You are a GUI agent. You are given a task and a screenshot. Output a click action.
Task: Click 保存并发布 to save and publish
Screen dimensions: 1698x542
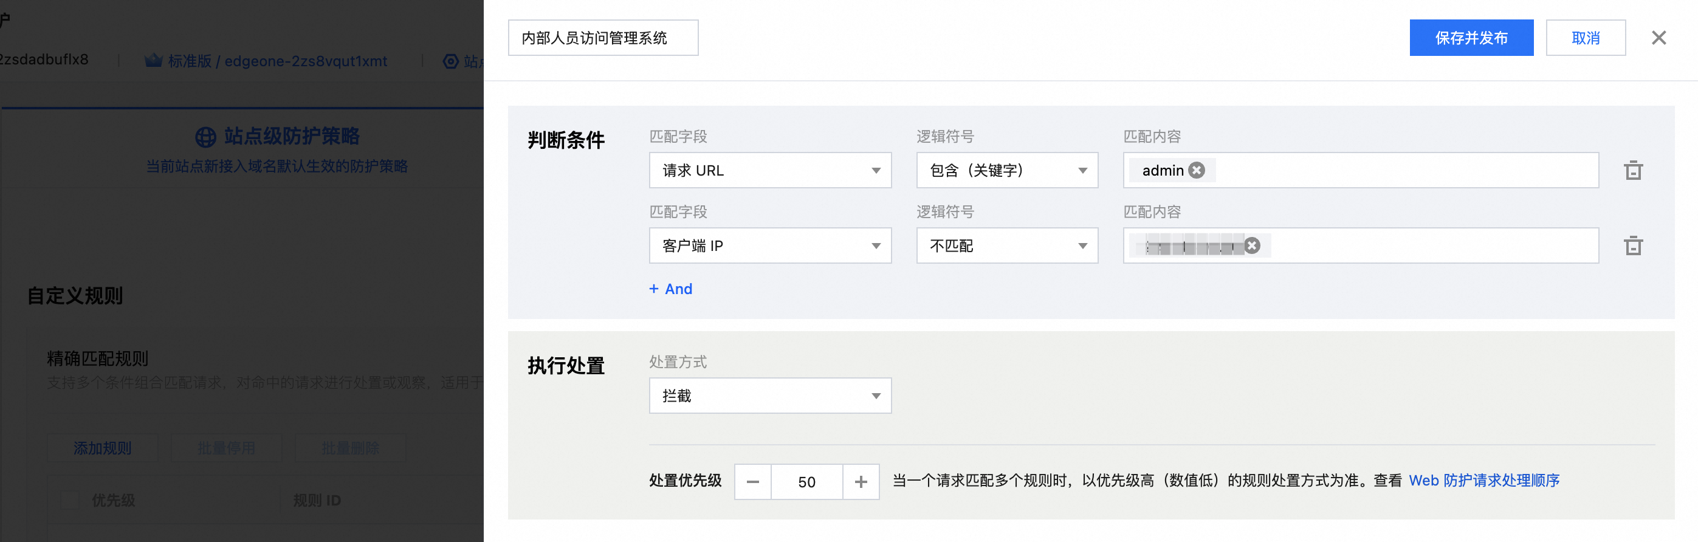point(1471,38)
